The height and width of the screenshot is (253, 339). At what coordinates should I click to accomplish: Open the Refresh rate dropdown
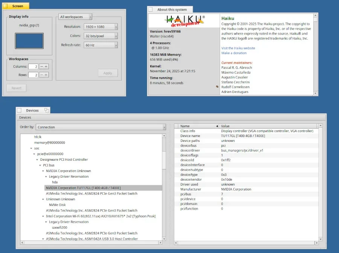point(101,45)
